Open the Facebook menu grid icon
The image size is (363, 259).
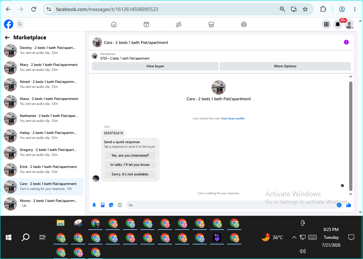(x=326, y=24)
